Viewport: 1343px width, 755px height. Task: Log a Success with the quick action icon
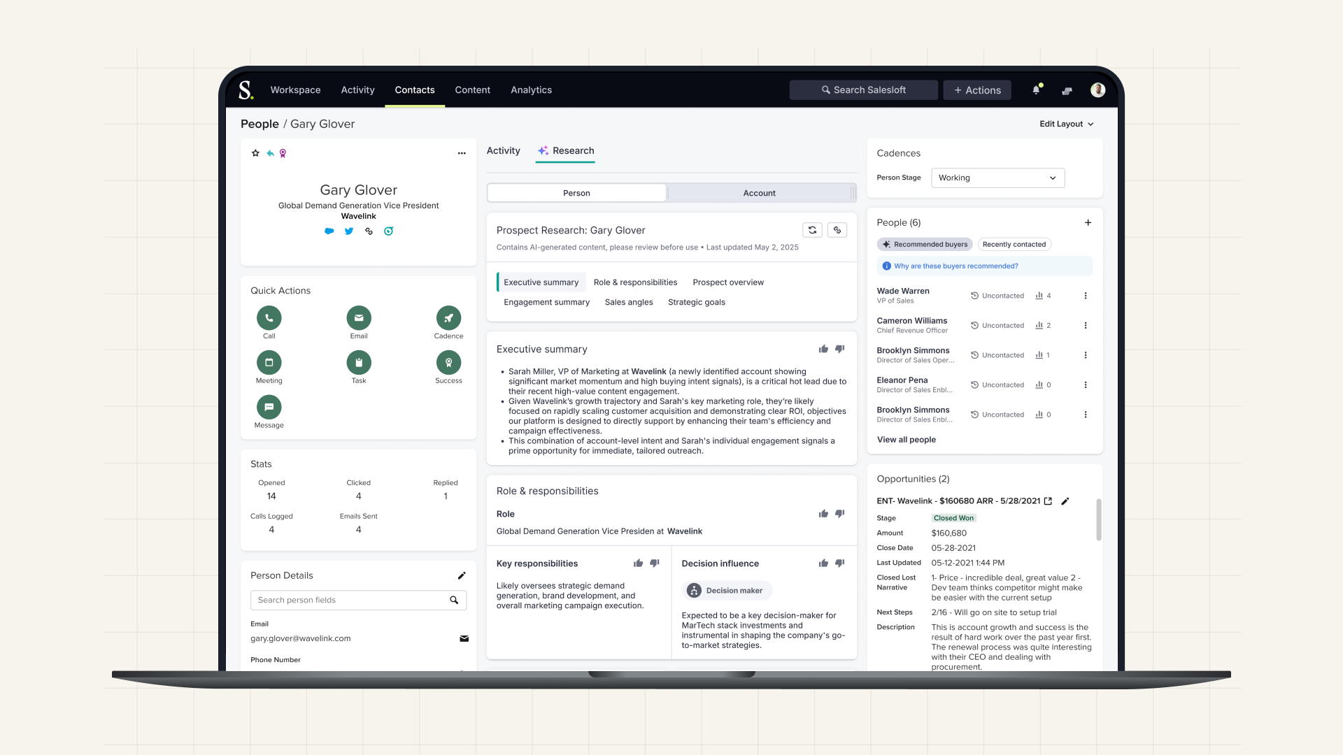pyautogui.click(x=448, y=363)
